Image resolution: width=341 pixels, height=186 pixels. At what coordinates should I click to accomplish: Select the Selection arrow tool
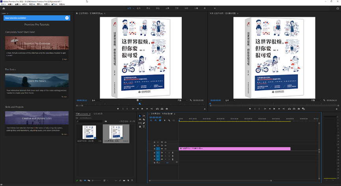140,116
